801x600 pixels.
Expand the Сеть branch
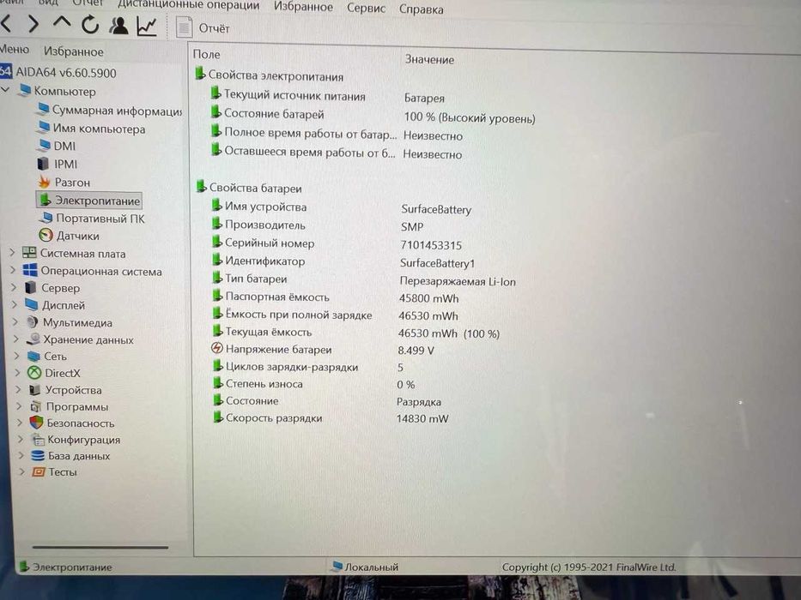[16, 356]
